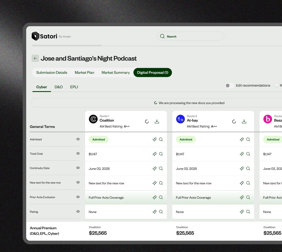282x252 pixels.
Task: Click magnifier for At-bay Continuity Date
Action: pos(248,169)
